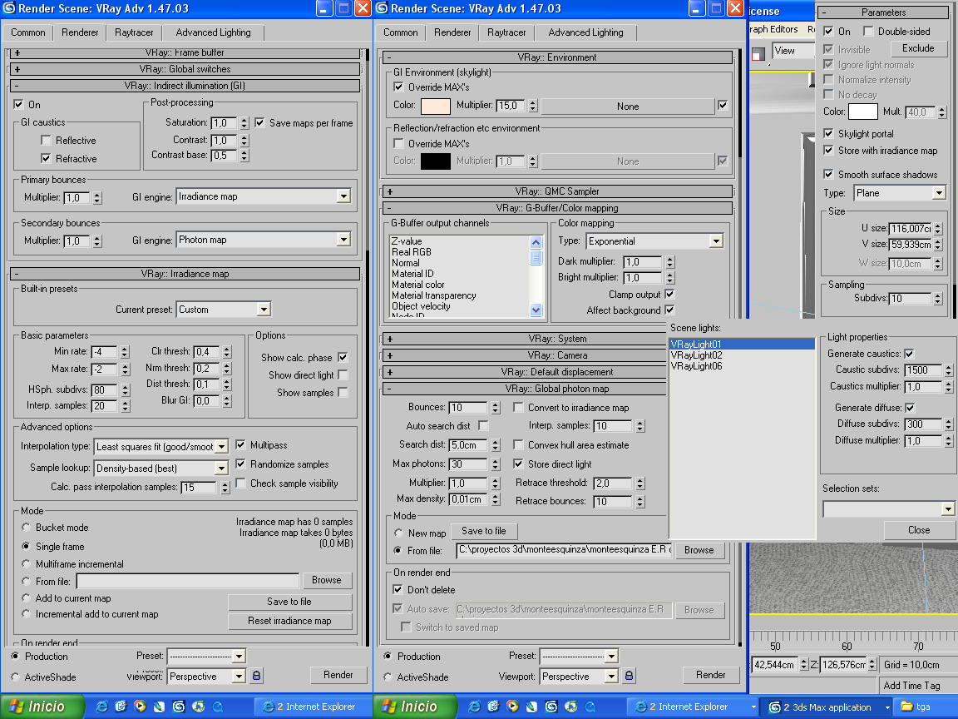This screenshot has height=719, width=958.
Task: Uncheck Show calc. phase option
Action: tap(343, 357)
